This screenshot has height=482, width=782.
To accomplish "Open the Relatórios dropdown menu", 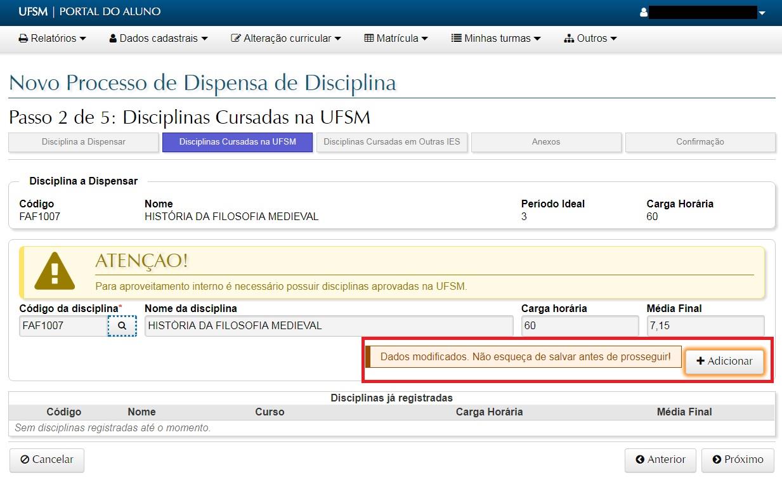I will 52,39.
